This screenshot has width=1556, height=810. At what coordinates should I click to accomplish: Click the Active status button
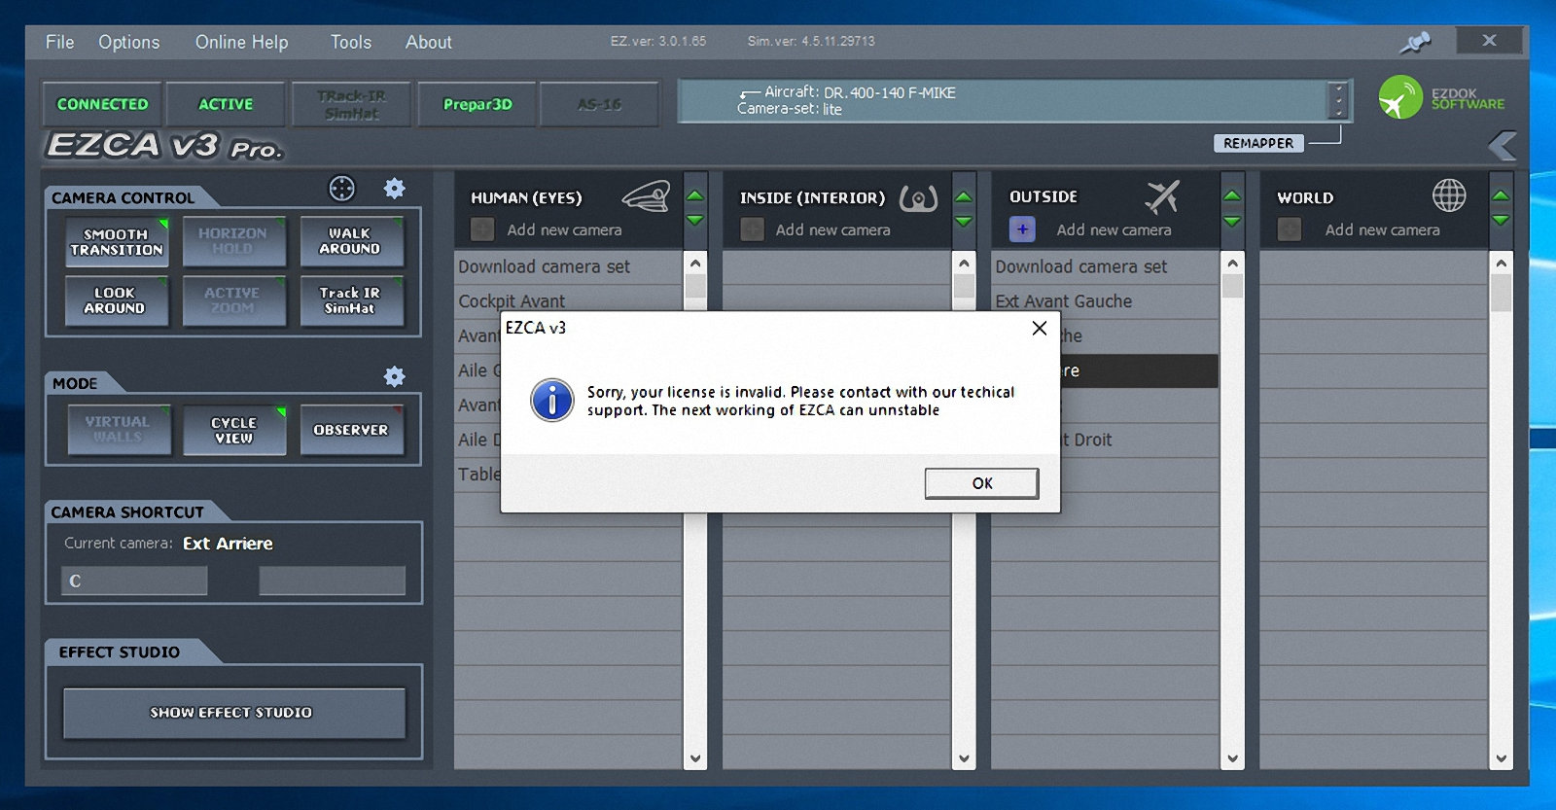pos(226,104)
